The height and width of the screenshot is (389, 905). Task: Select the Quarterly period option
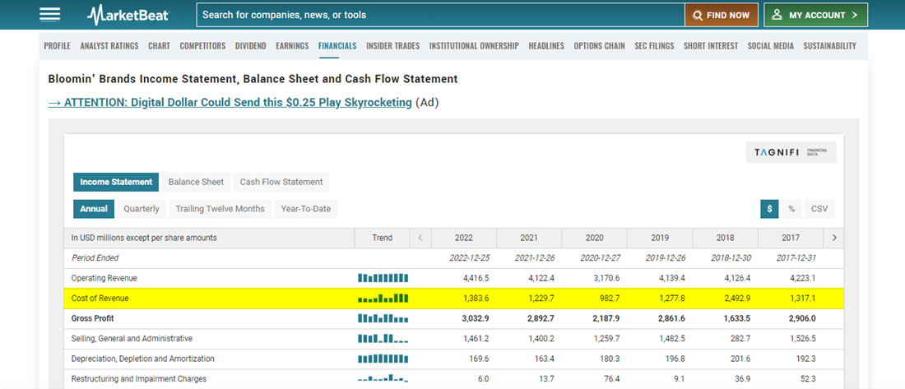(x=142, y=209)
